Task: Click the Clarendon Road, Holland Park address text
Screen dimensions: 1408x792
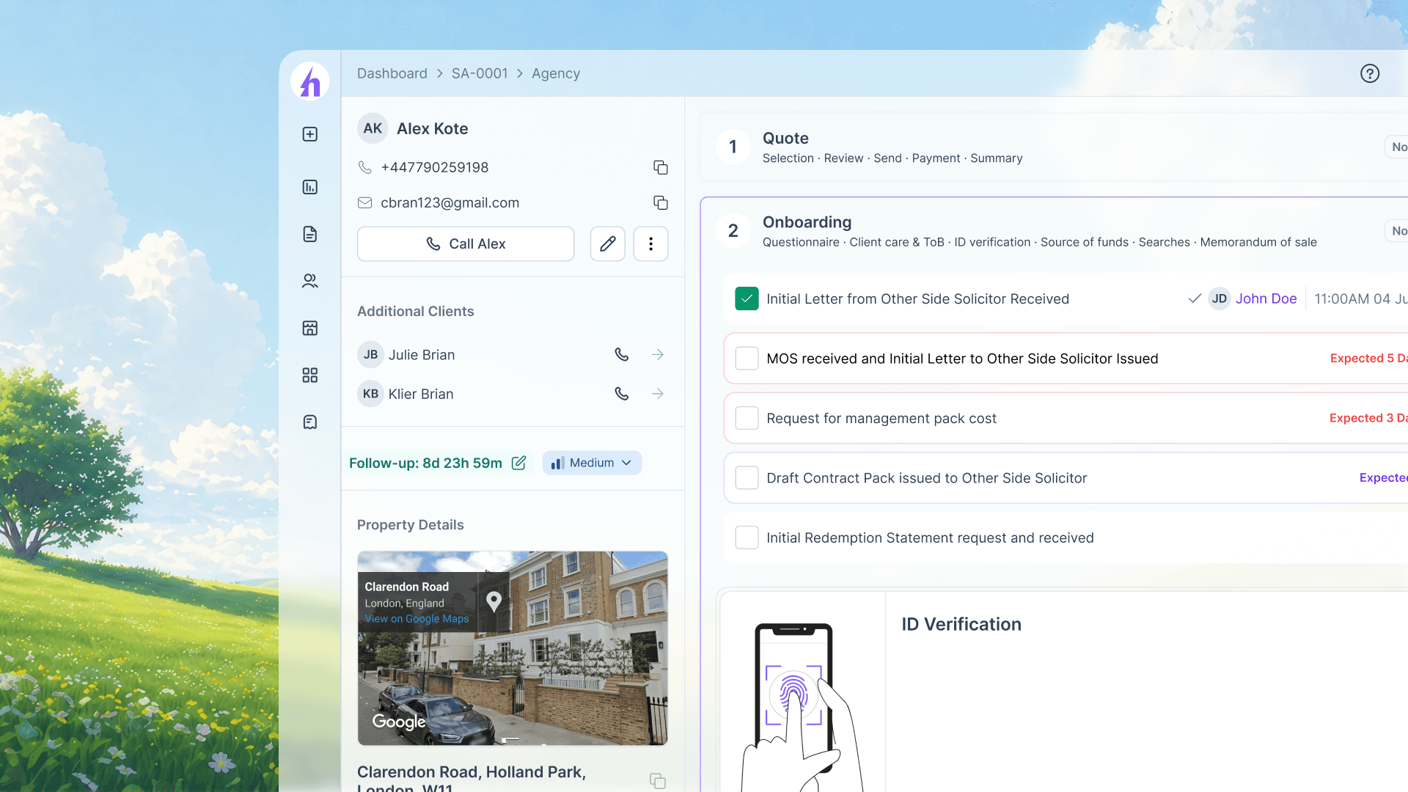Action: tap(472, 780)
